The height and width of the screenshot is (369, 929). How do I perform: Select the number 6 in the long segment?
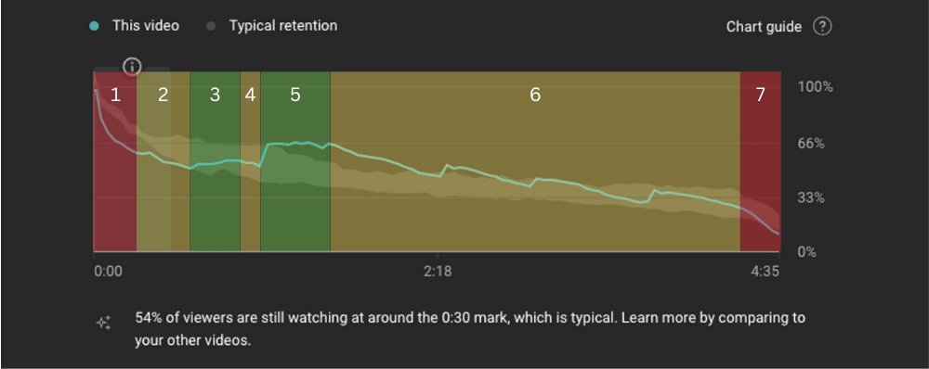(535, 95)
